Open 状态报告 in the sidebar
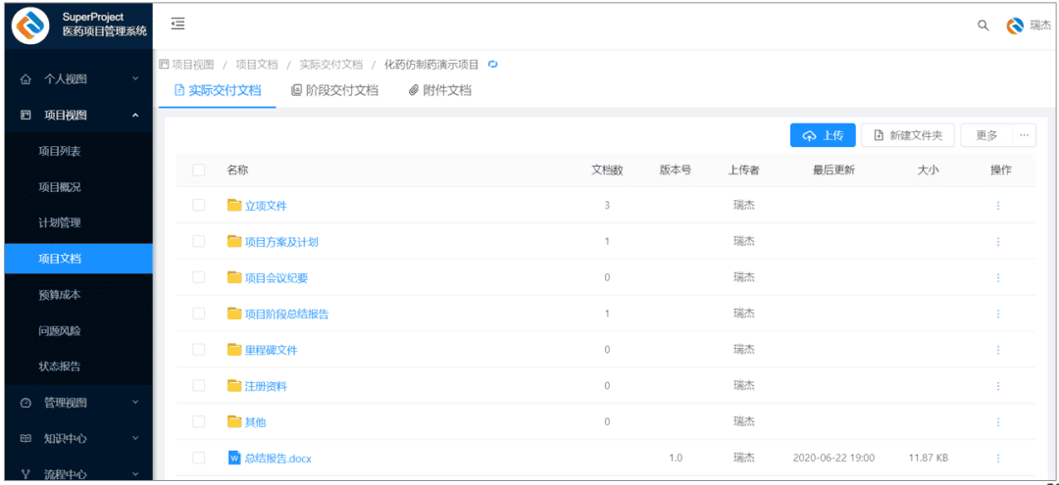This screenshot has height=485, width=1059. pos(78,366)
